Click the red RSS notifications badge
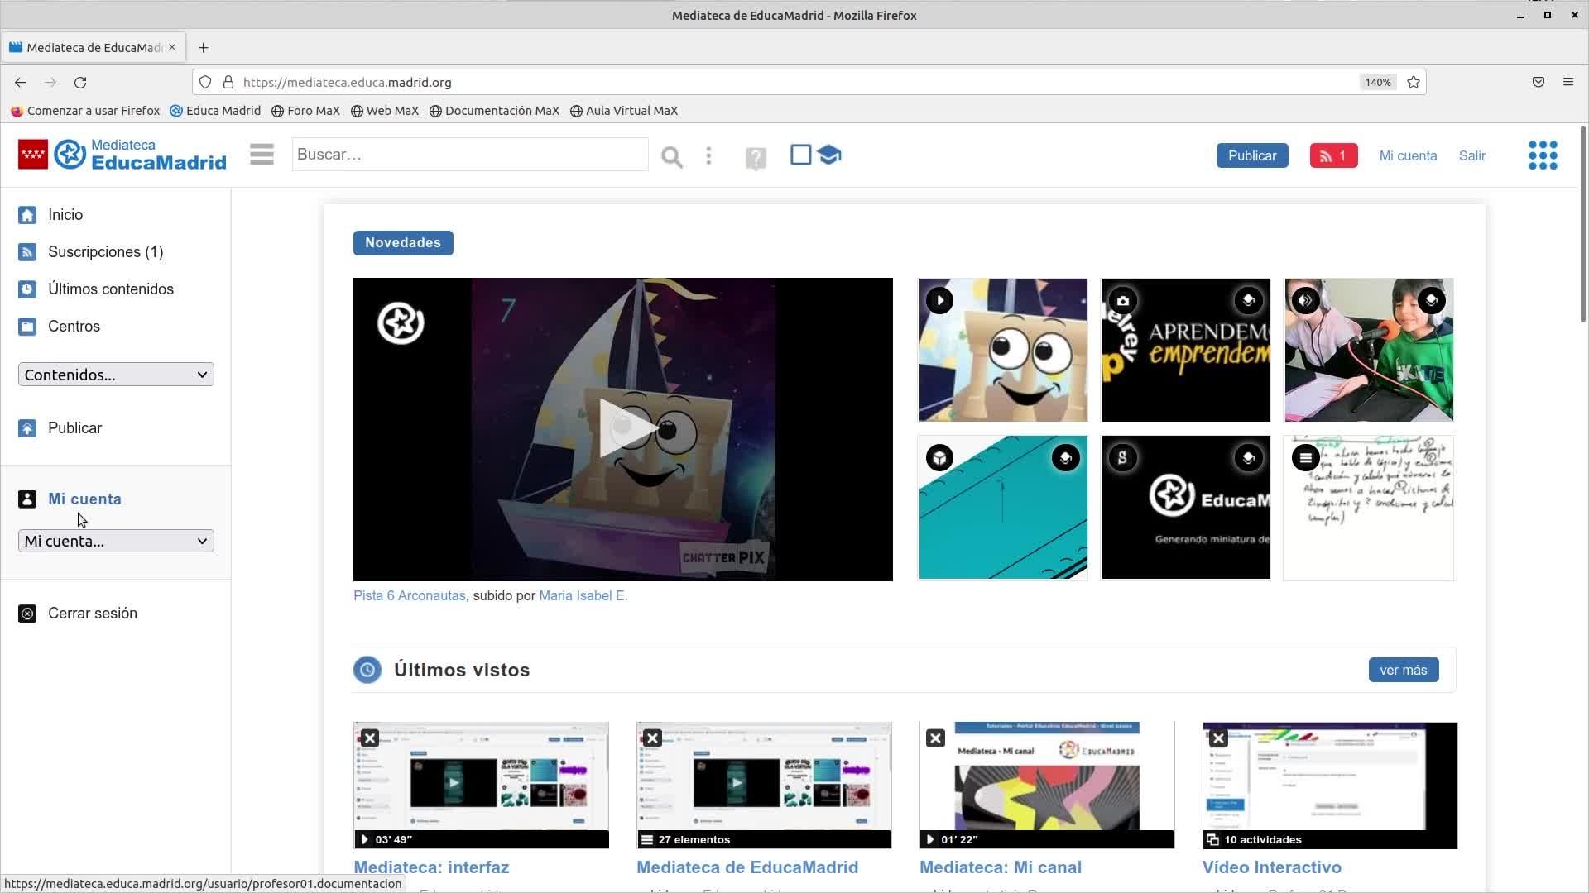Viewport: 1589px width, 893px height. [1332, 155]
